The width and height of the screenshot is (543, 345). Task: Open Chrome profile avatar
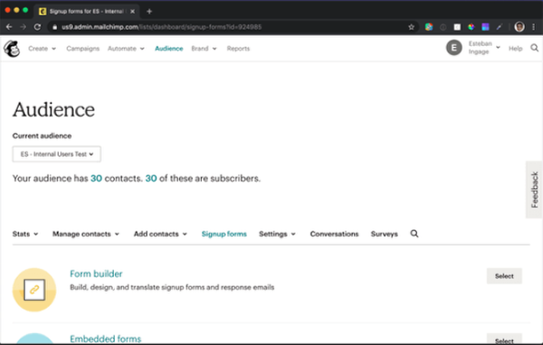tap(519, 27)
